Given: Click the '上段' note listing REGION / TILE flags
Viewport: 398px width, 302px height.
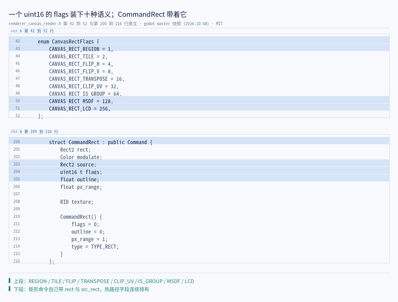Looking at the screenshot, I should (104, 281).
